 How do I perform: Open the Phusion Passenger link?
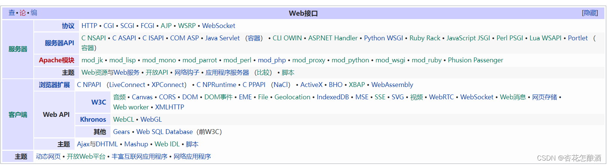pyautogui.click(x=476, y=60)
